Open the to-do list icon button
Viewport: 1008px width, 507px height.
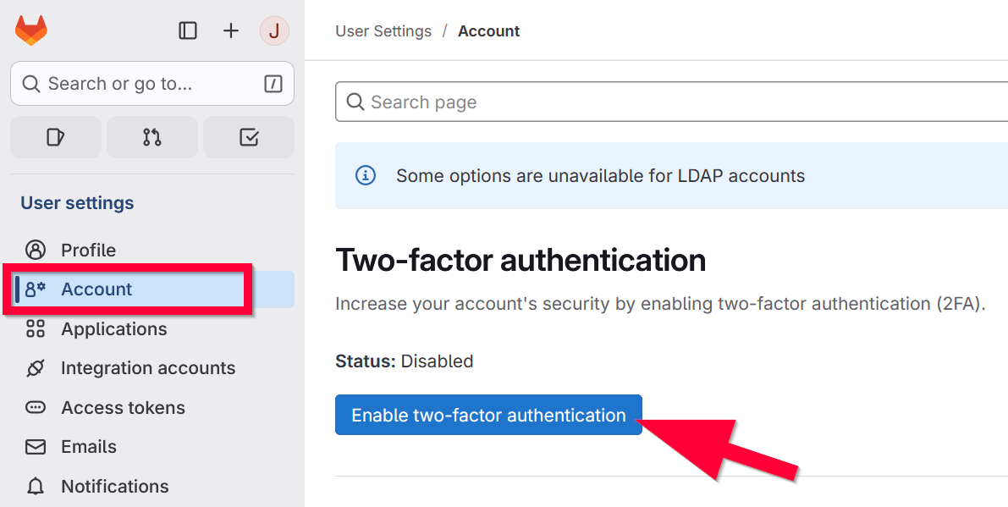(x=249, y=137)
